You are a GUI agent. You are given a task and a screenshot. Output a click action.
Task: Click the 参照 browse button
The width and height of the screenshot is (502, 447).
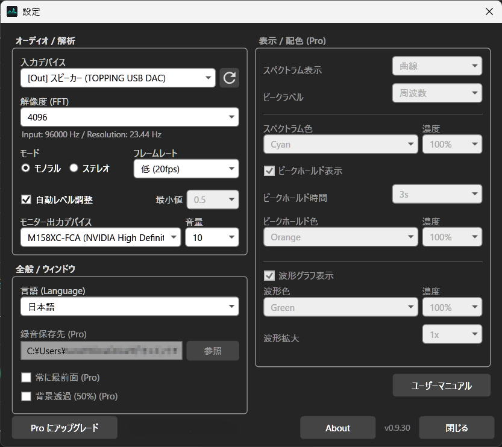pyautogui.click(x=213, y=351)
